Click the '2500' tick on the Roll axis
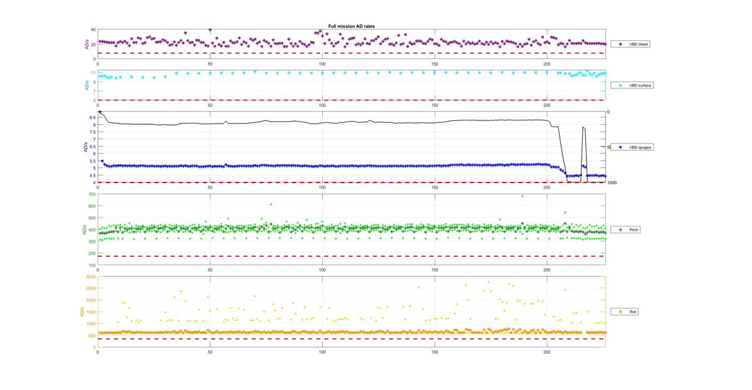This screenshot has height=390, width=752. click(91, 288)
